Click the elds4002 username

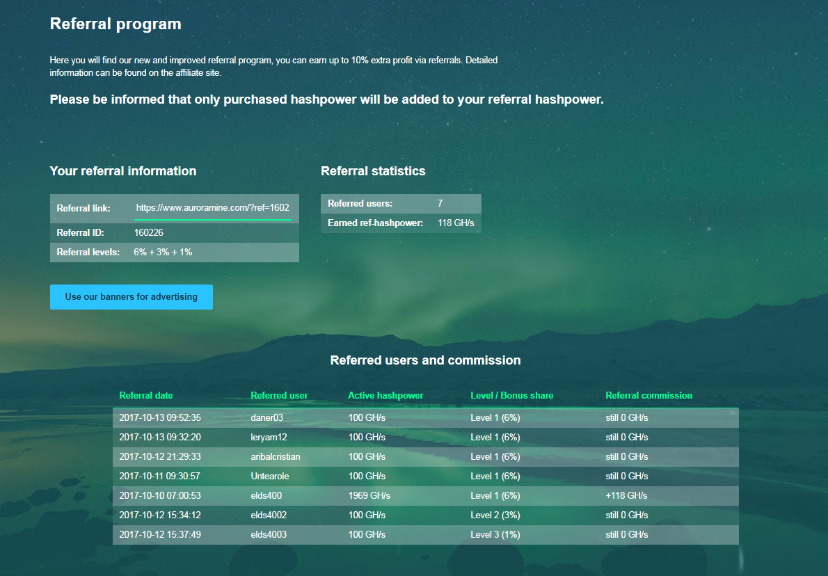click(269, 515)
